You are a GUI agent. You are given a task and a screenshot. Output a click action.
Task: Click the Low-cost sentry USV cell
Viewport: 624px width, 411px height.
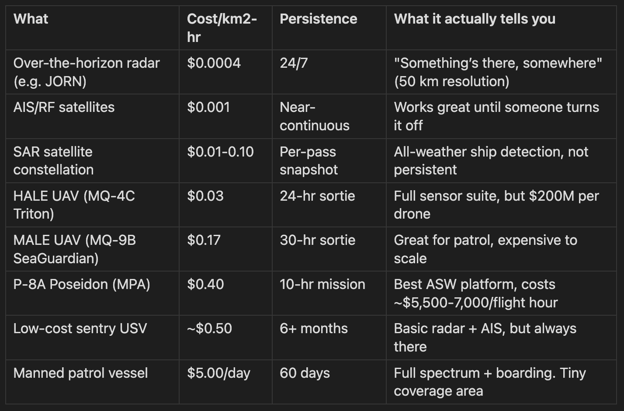tap(80, 328)
